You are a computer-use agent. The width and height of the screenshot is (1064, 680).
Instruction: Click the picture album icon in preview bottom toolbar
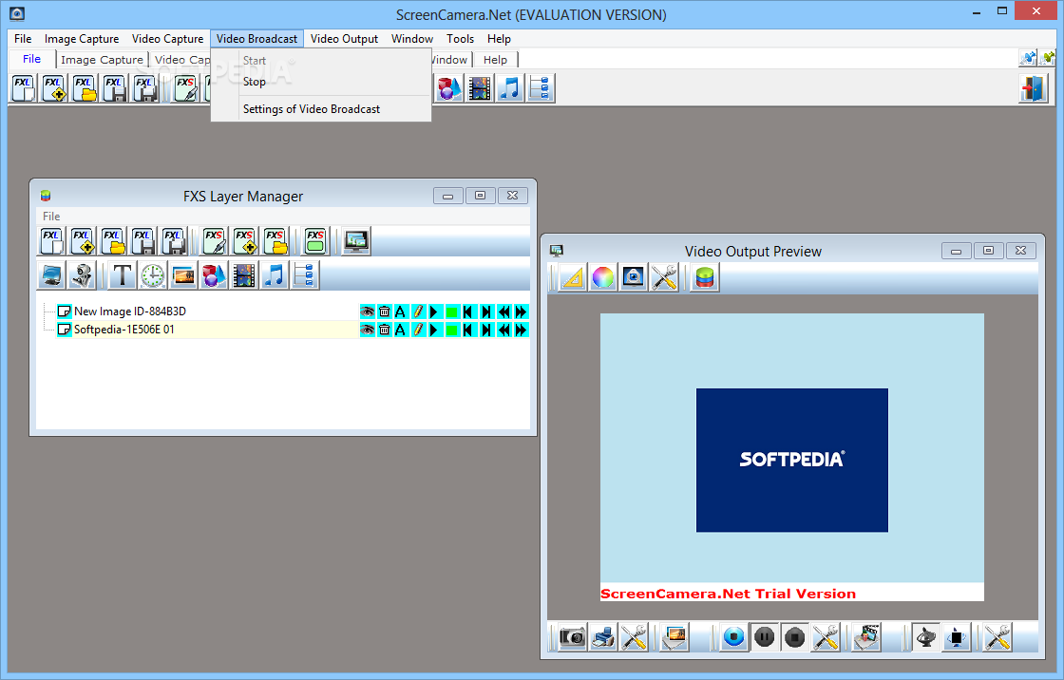(x=675, y=638)
